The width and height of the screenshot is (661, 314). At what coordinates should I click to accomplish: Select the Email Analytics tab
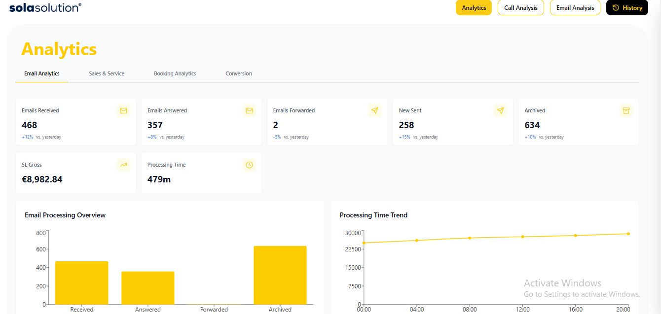(x=42, y=73)
